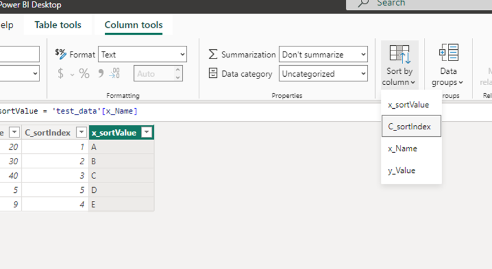Open the Data groups menu
The image size is (492, 269).
448,65
